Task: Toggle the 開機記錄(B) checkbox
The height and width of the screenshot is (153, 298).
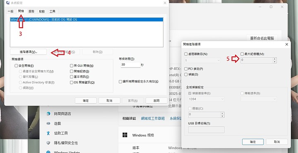Action: (x=72, y=71)
